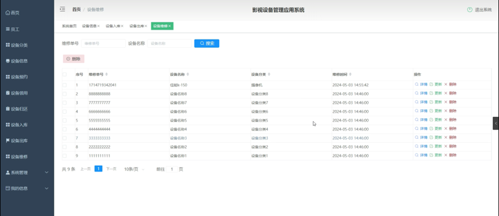
Task: Open 首页 in the sidebar
Action: pyautogui.click(x=13, y=13)
